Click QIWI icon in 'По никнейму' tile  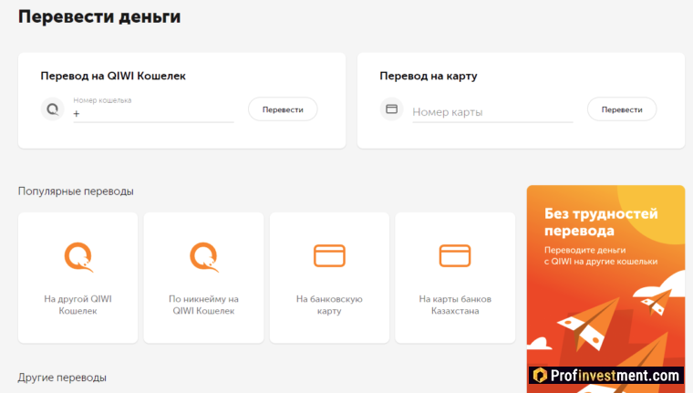click(203, 255)
